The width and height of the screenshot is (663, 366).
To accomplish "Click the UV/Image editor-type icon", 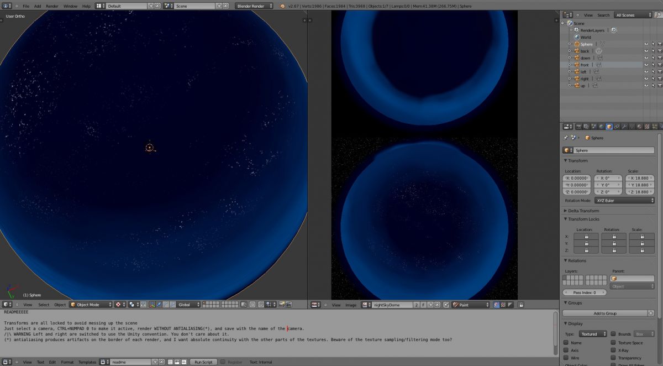I will [x=315, y=305].
